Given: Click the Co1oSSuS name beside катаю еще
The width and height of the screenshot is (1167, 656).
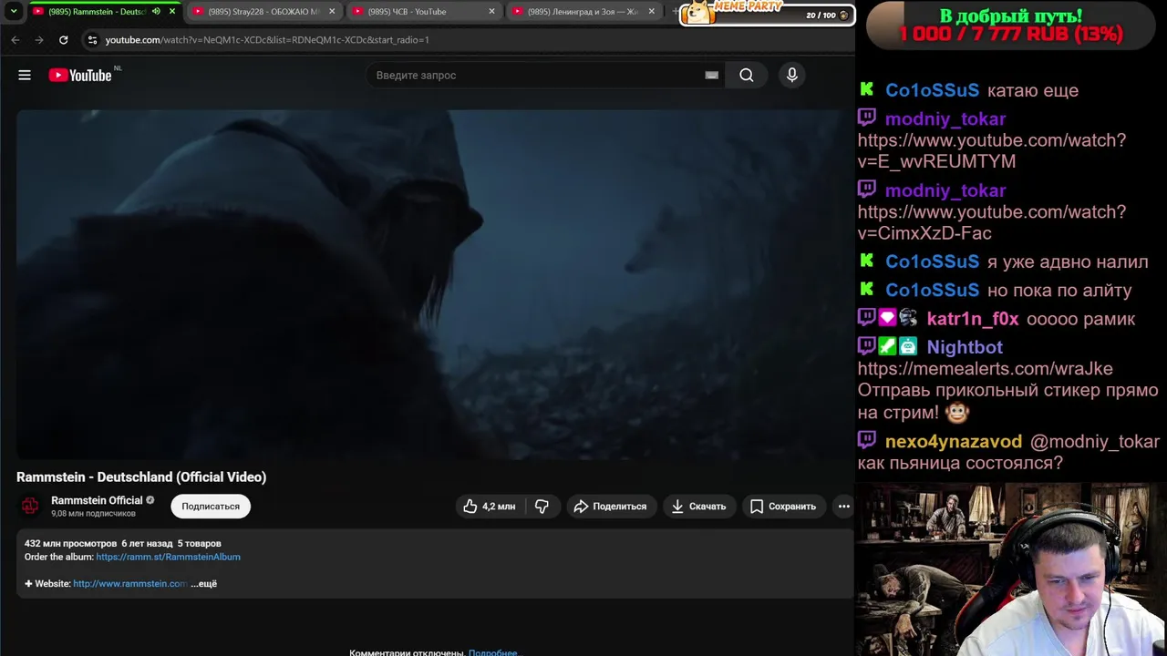Looking at the screenshot, I should click(932, 90).
